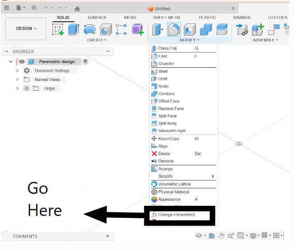Viewport: 295px width, 250px height.
Task: Choose Delete from the Modify menu
Action: tap(183, 154)
